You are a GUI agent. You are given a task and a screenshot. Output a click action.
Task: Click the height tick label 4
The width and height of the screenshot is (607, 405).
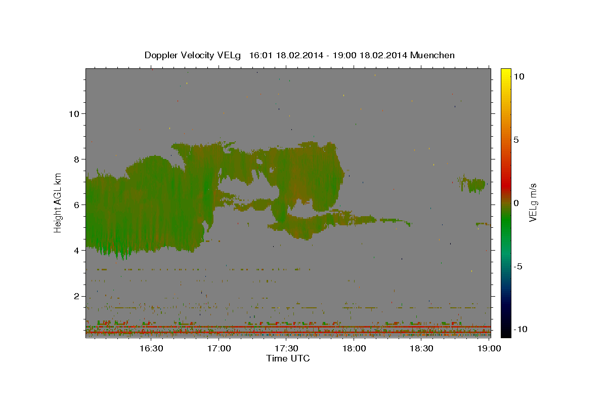click(x=75, y=250)
